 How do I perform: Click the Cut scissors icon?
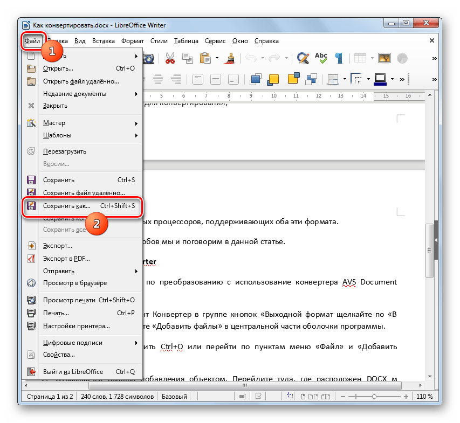(x=170, y=58)
